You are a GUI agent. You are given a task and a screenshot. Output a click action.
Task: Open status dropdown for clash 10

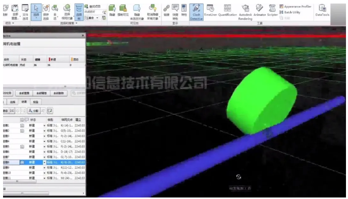click(44, 173)
